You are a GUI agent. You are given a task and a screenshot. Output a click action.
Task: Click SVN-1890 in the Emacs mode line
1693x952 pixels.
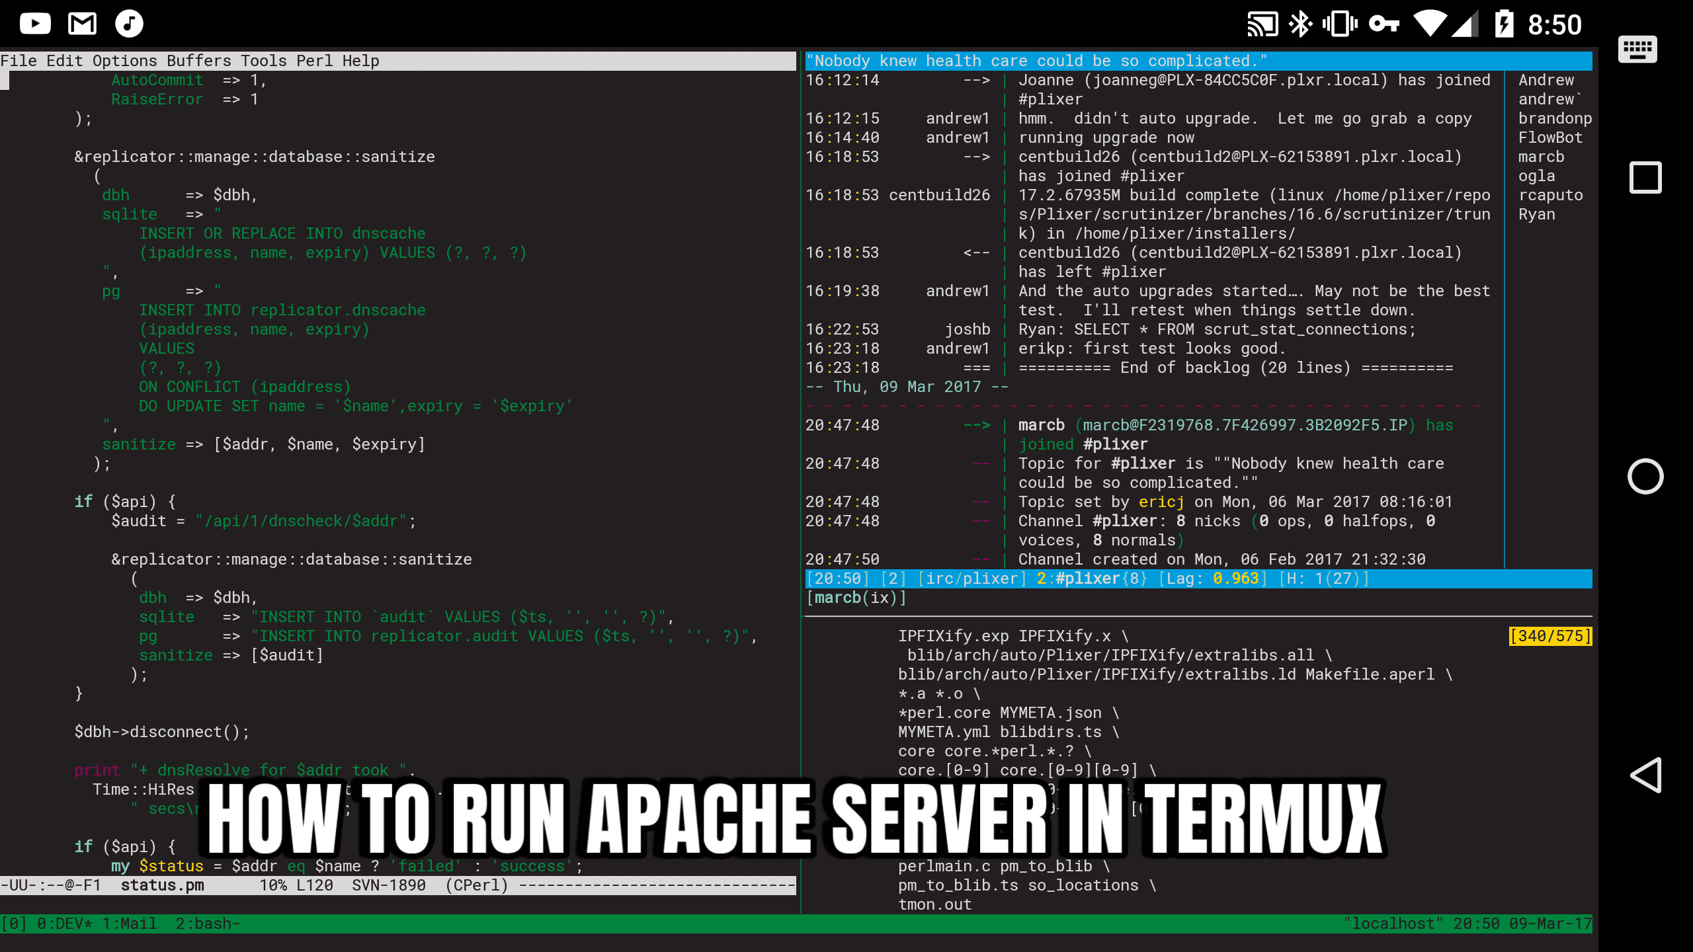tap(389, 885)
